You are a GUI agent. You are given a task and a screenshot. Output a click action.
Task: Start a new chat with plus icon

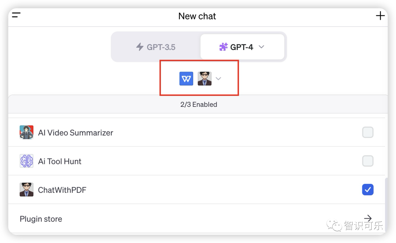pos(380,16)
